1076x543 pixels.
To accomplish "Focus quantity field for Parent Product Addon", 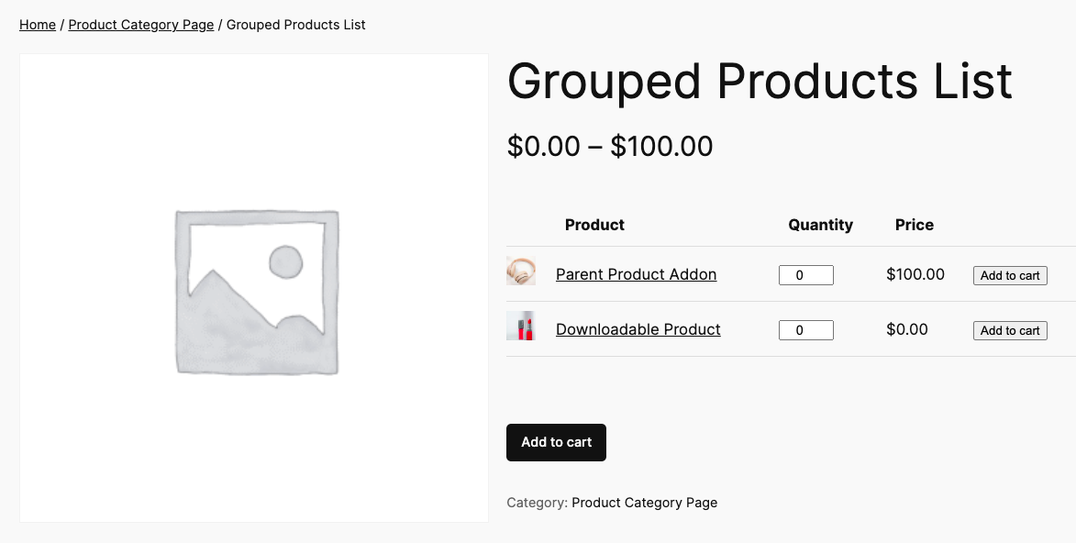I will pos(805,275).
